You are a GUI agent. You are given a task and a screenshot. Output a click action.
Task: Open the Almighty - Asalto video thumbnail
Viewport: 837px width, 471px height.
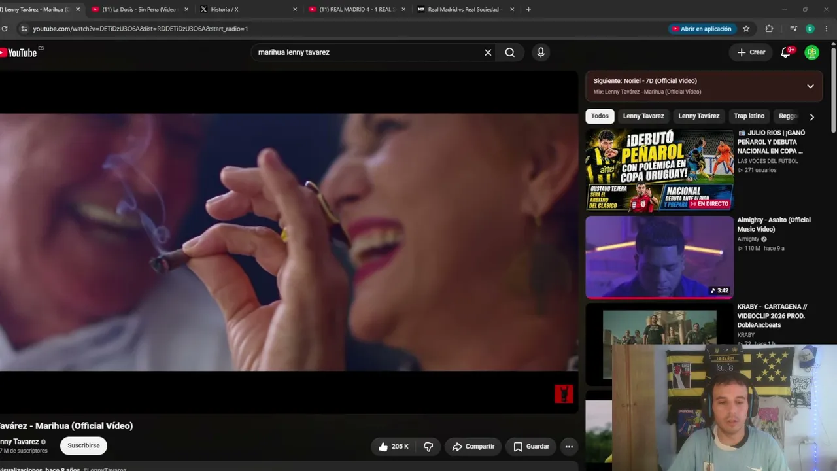point(659,257)
